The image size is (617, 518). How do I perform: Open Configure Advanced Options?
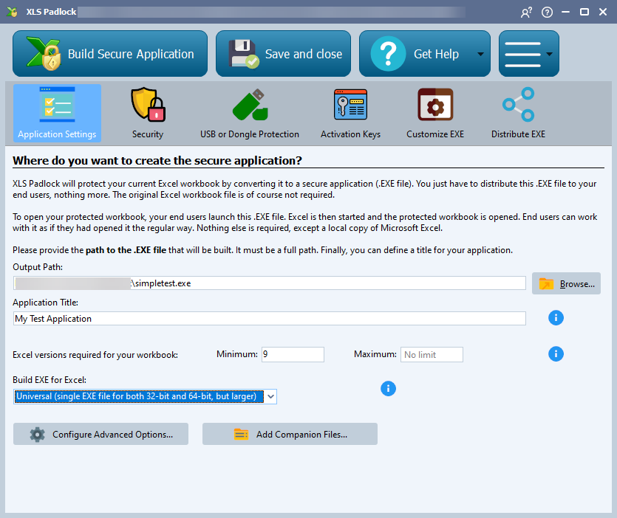[100, 435]
